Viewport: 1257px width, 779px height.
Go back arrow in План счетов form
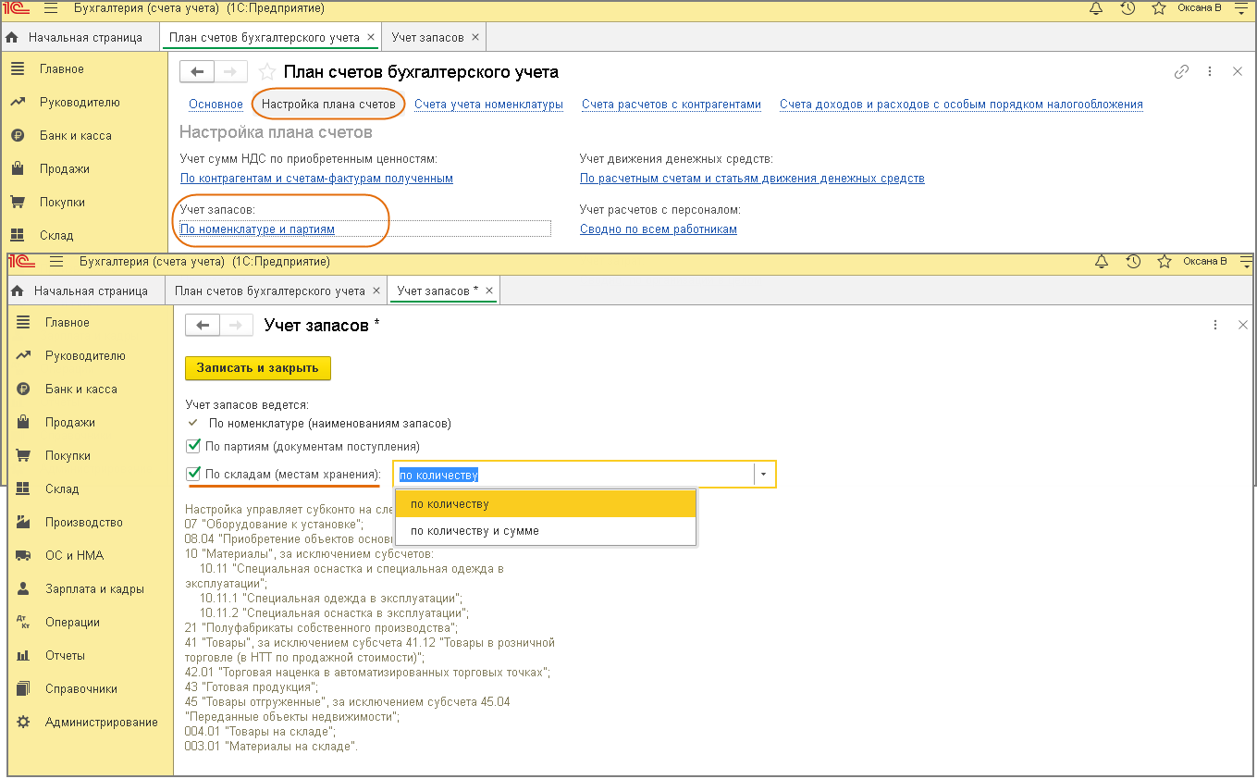pyautogui.click(x=197, y=72)
